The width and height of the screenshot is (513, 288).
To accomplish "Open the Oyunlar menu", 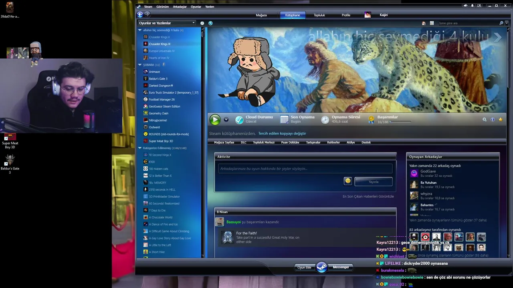I will 196,6.
